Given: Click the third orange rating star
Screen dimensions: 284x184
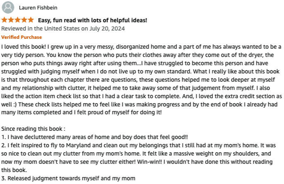Looking at the screenshot, I should (17, 20).
